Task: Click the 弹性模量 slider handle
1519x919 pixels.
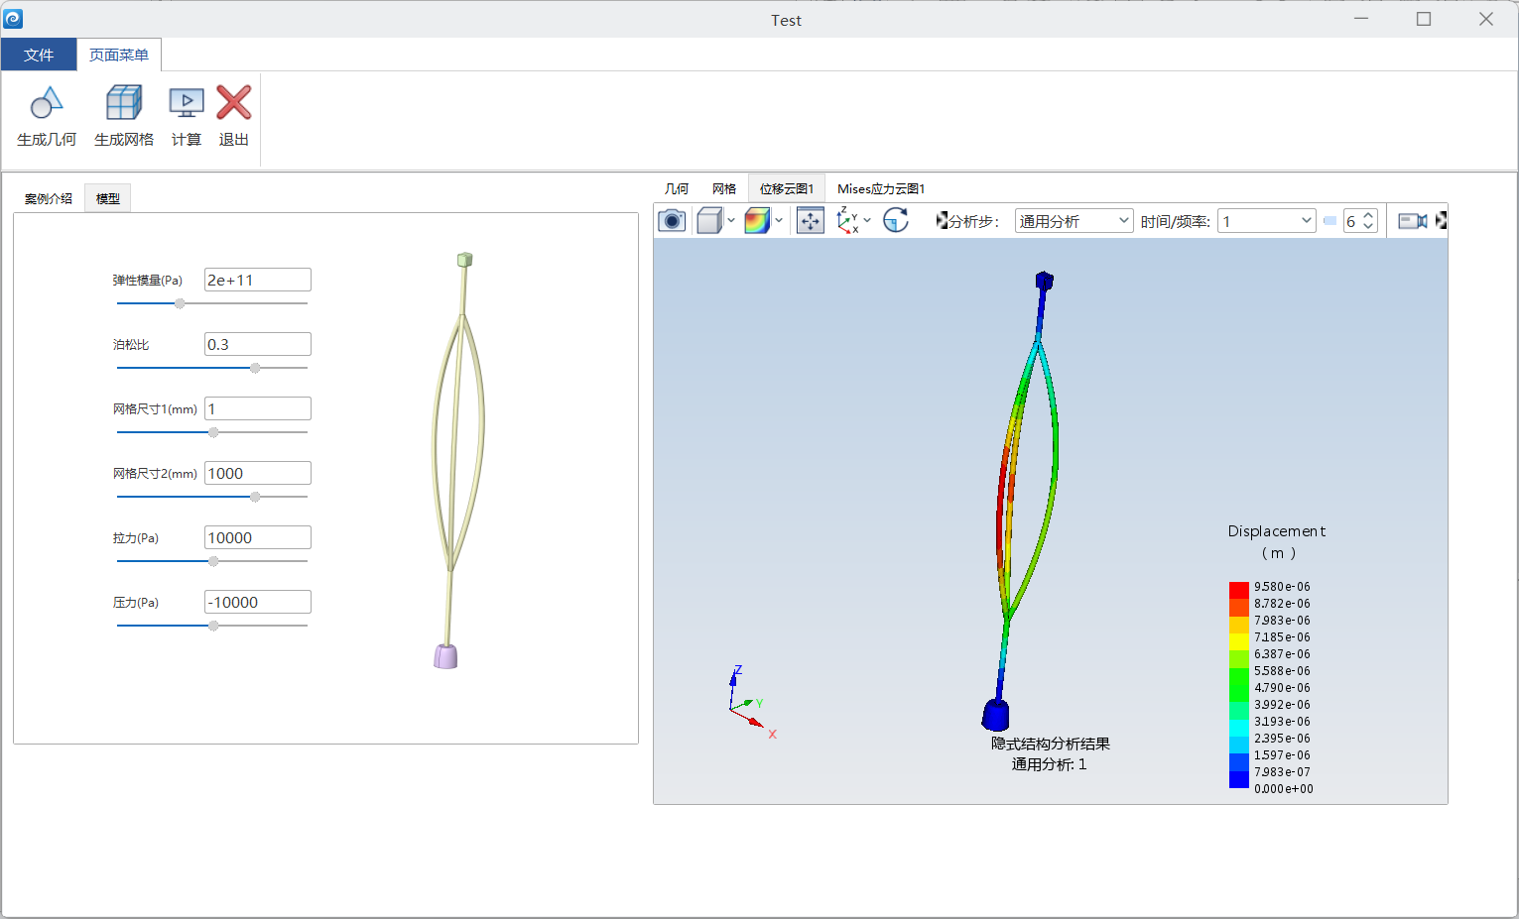Action: 180,303
